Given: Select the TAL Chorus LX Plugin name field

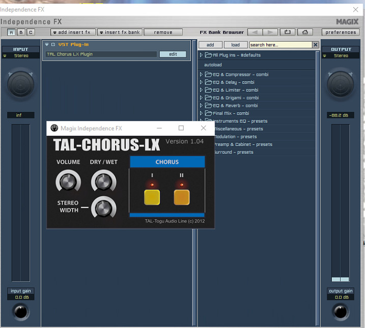Looking at the screenshot, I should tap(101, 54).
